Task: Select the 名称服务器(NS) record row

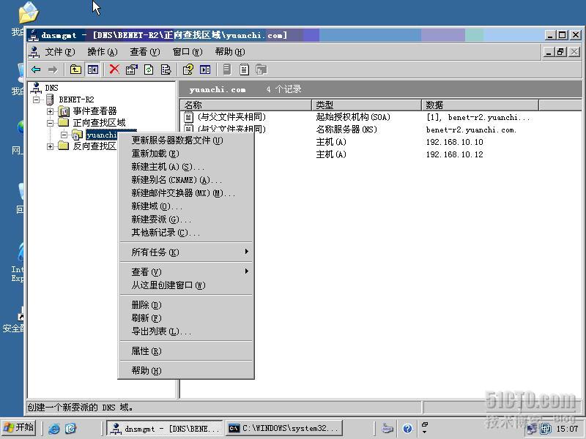Action: point(380,130)
